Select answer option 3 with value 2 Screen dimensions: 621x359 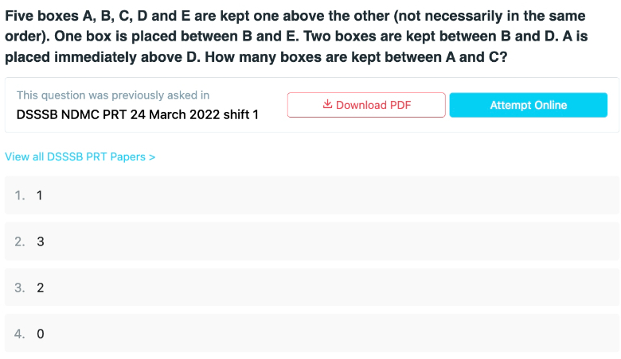click(311, 288)
